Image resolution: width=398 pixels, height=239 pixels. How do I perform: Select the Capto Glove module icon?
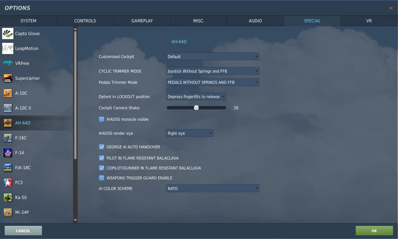point(8,34)
